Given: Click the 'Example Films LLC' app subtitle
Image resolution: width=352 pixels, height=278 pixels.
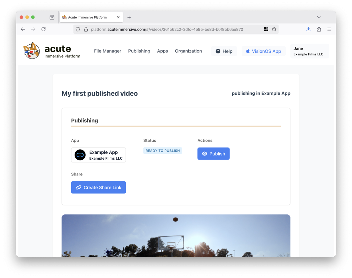Looking at the screenshot, I should coord(106,159).
